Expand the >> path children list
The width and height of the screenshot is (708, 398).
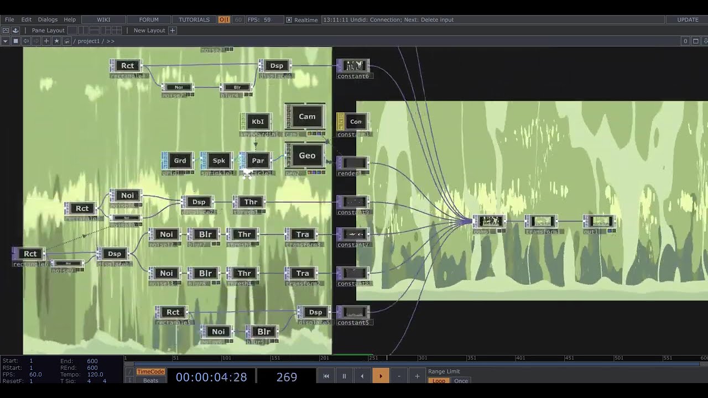click(111, 41)
